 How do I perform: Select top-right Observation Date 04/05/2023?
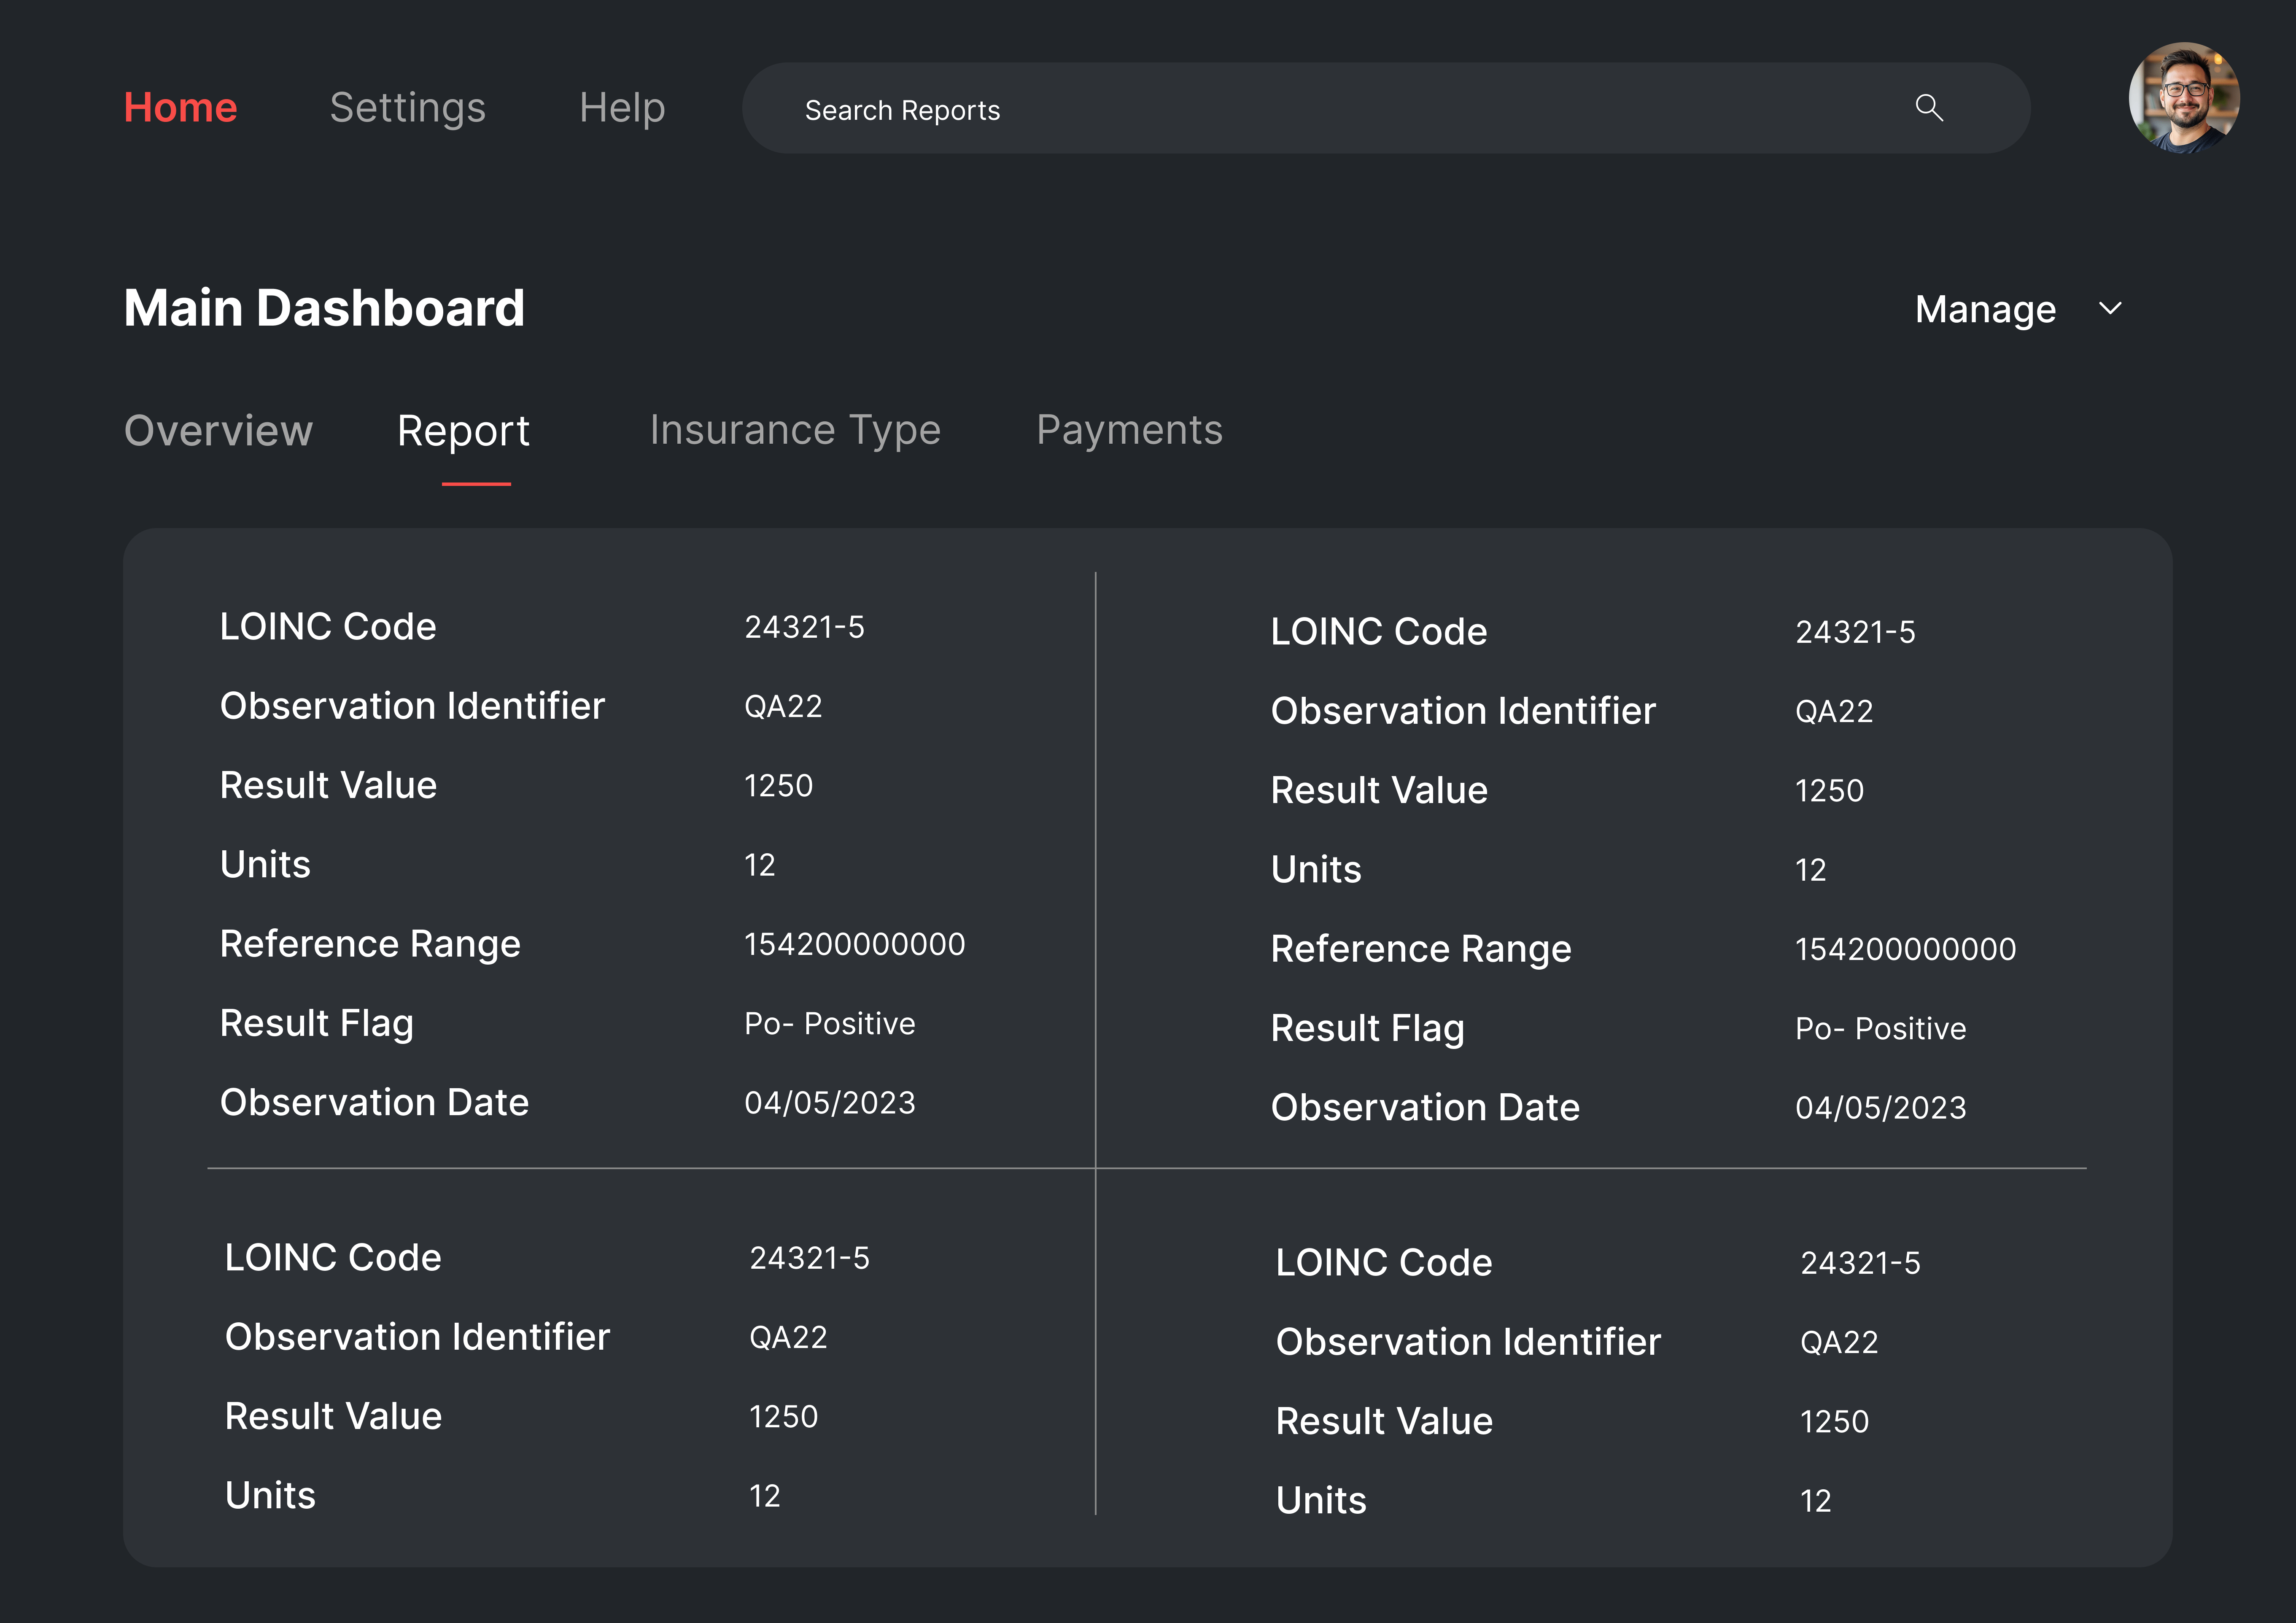pyautogui.click(x=1880, y=1108)
